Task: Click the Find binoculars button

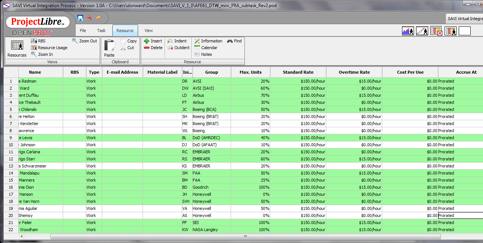Action: [x=234, y=41]
